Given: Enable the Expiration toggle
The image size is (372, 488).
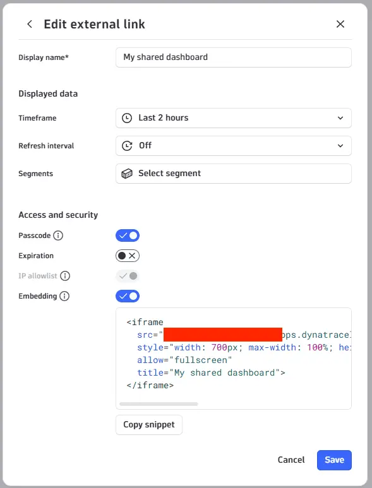Looking at the screenshot, I should click(x=128, y=256).
